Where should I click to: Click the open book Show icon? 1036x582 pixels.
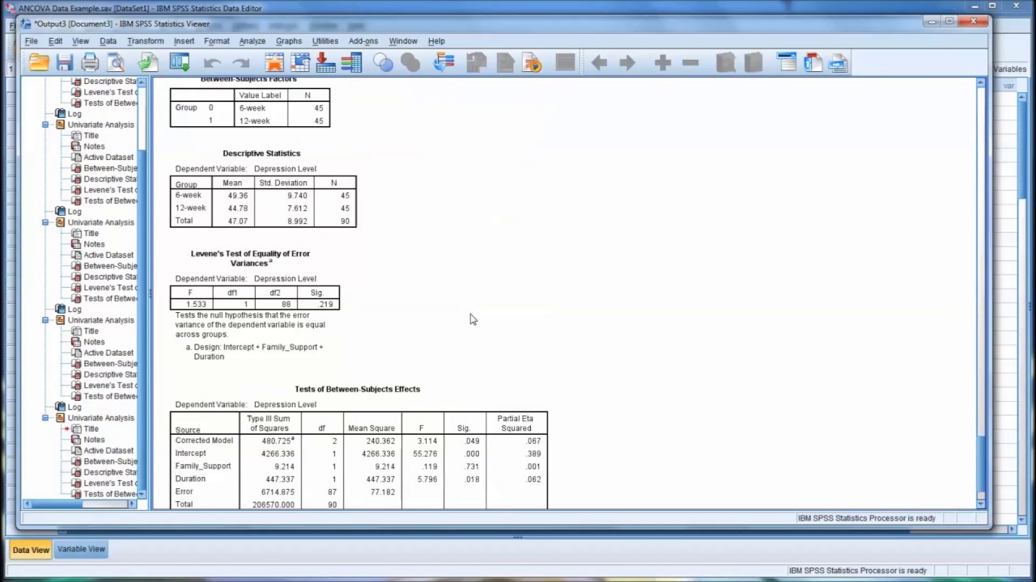coord(725,63)
